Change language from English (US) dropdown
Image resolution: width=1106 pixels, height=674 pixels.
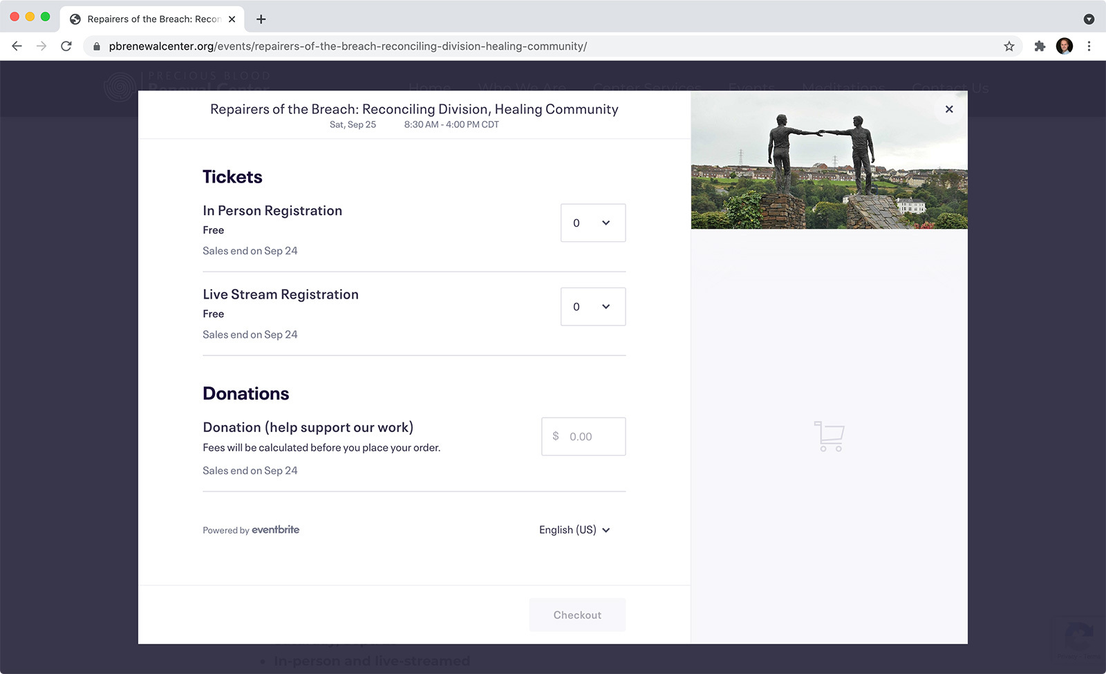(575, 530)
